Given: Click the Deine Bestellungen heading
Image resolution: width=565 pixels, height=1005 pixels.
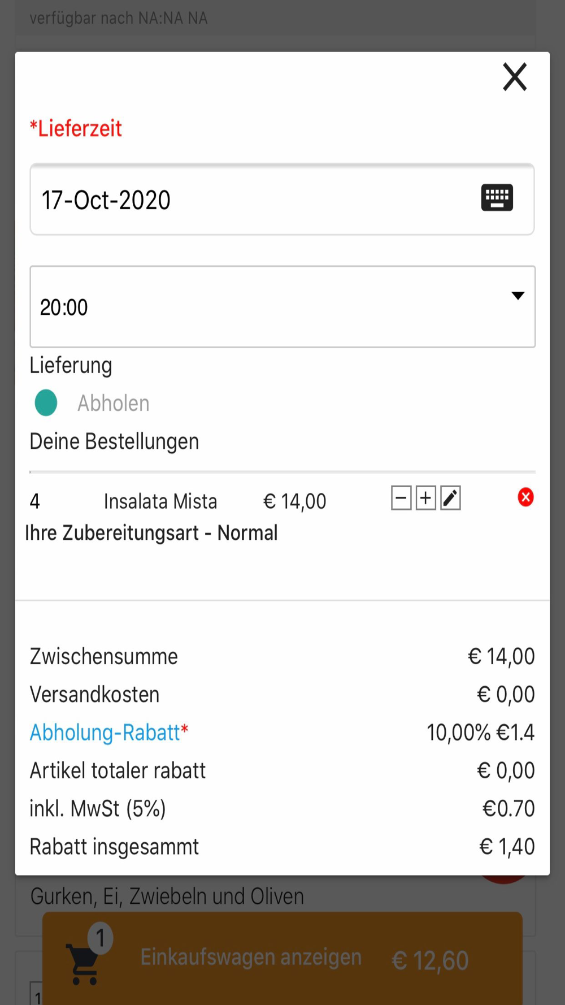Looking at the screenshot, I should click(x=114, y=441).
